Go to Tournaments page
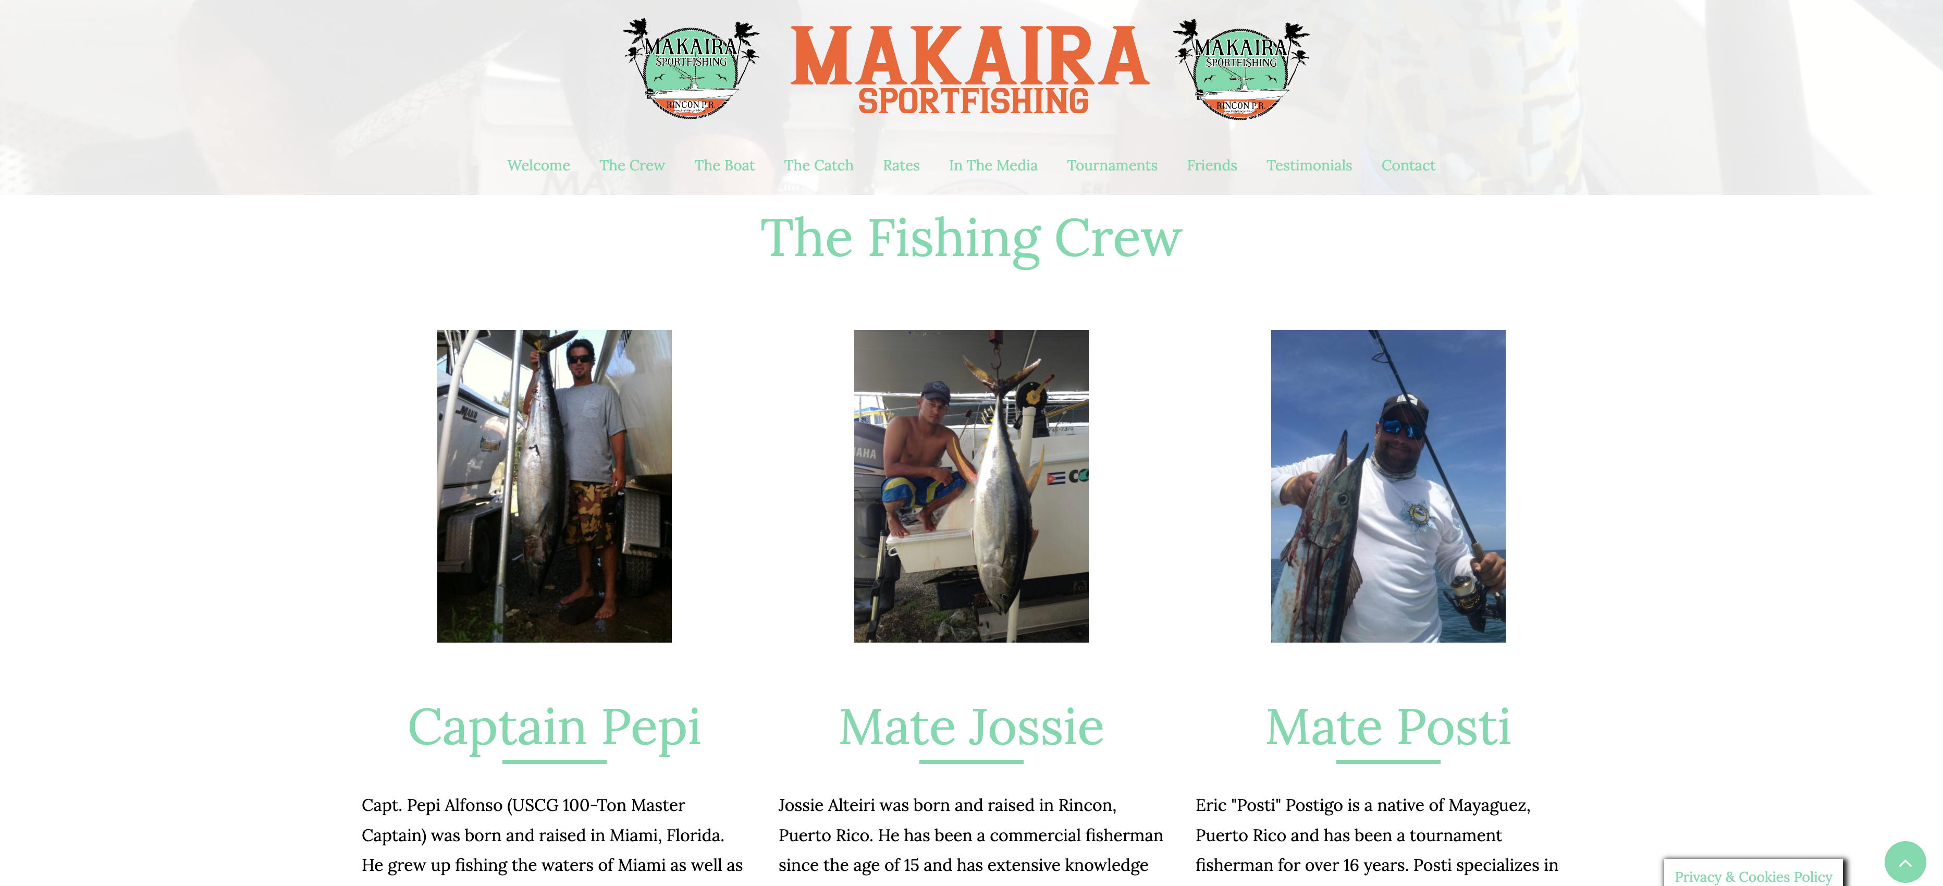The width and height of the screenshot is (1943, 886). pos(1112,165)
